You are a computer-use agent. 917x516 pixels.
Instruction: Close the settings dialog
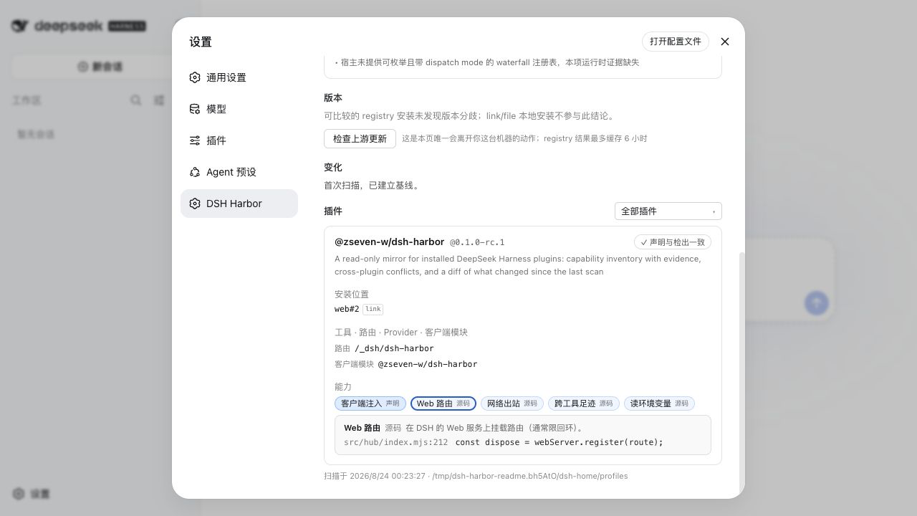click(725, 42)
